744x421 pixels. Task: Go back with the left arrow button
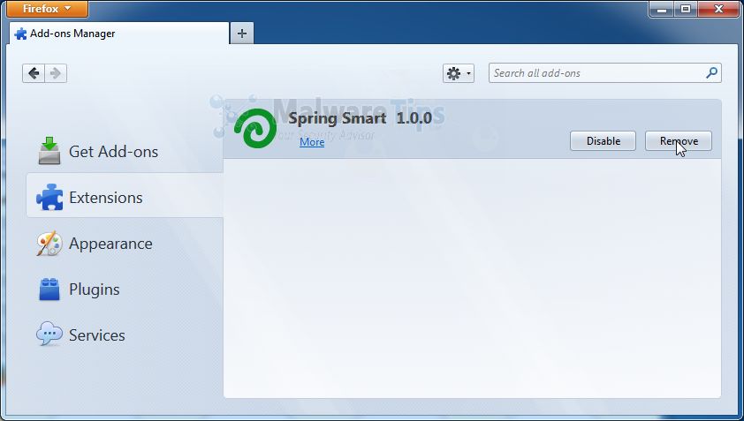tap(34, 73)
